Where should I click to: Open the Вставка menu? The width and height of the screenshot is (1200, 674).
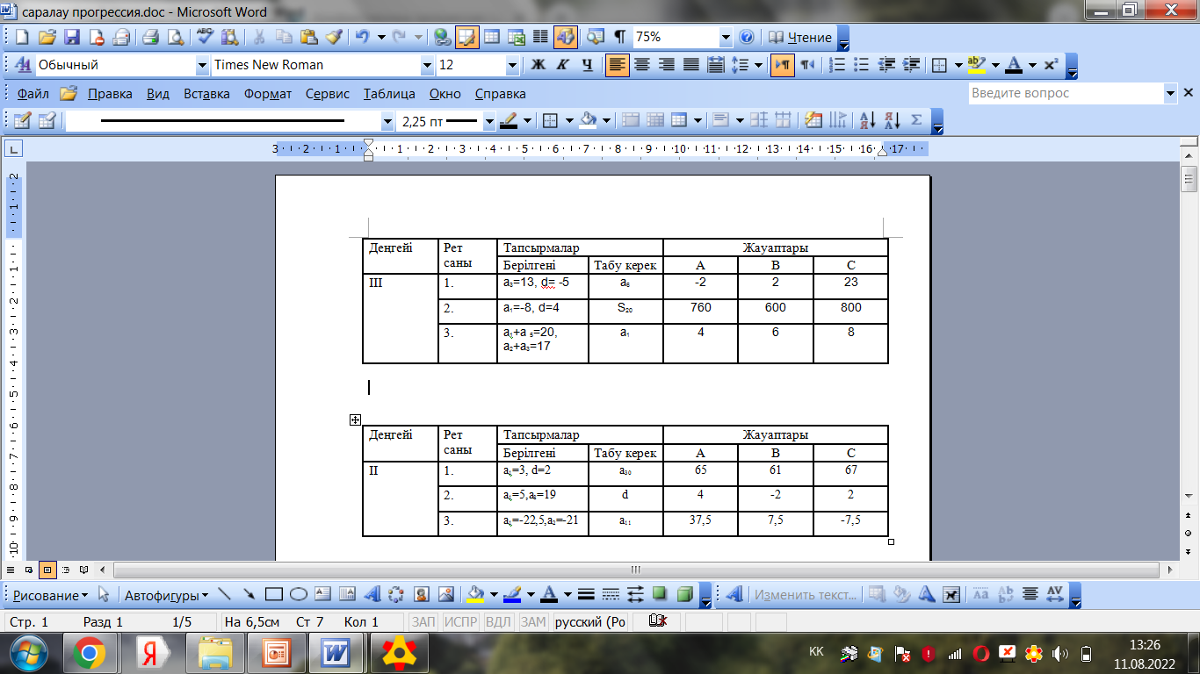click(x=206, y=94)
